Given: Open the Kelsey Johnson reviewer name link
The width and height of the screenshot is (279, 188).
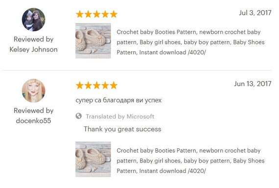Looking at the screenshot, I should (x=33, y=49).
